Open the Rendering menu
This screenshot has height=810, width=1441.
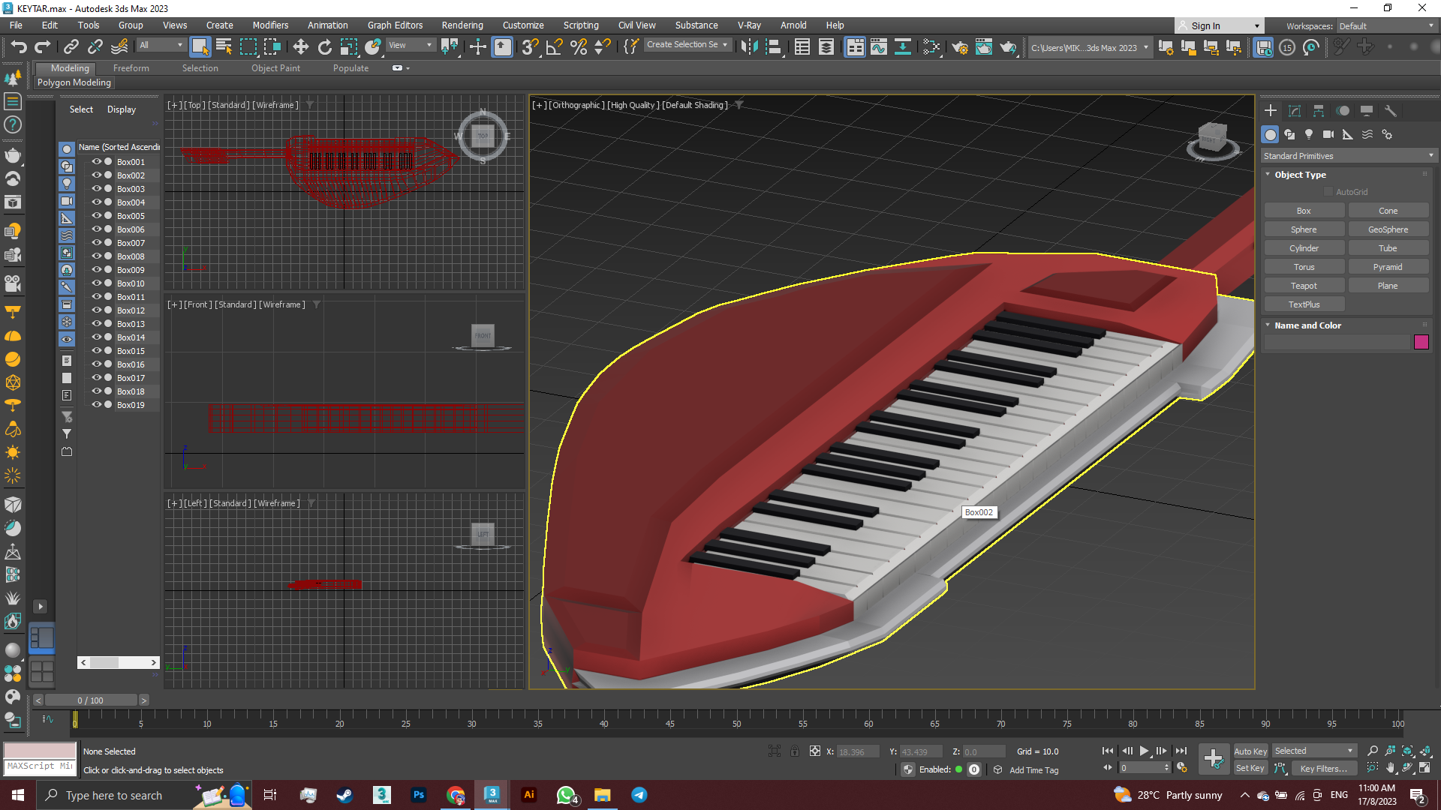[x=462, y=25]
